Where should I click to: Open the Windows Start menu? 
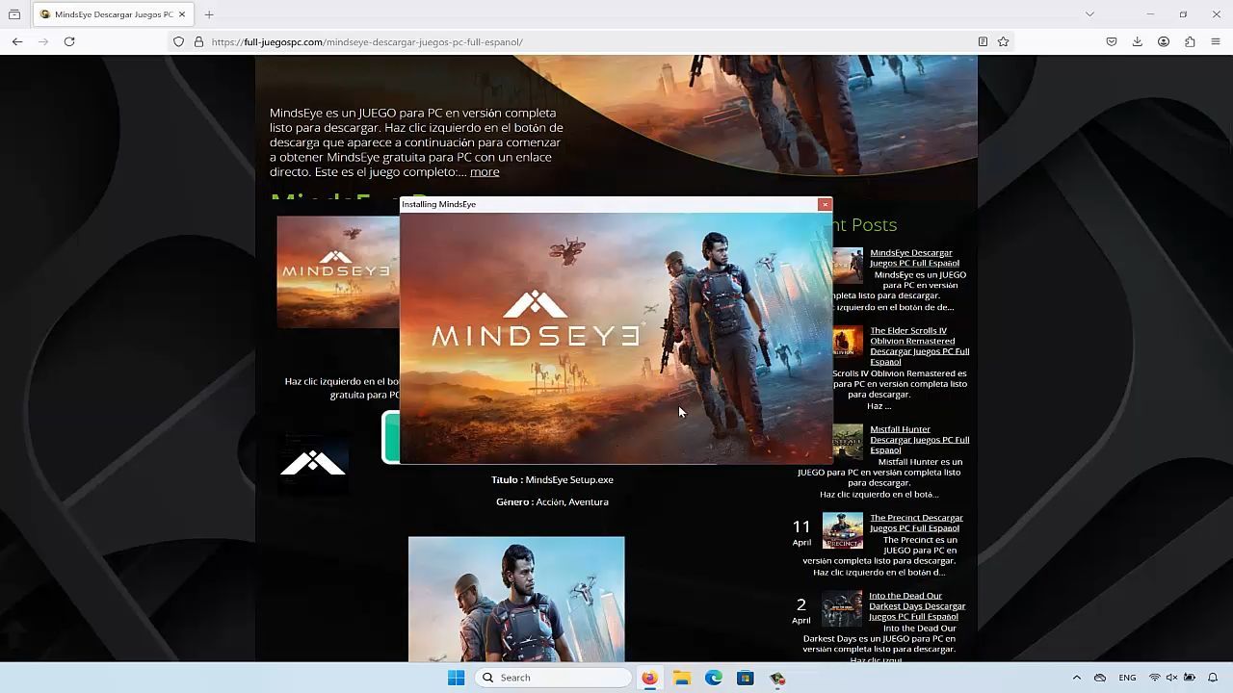pos(456,678)
